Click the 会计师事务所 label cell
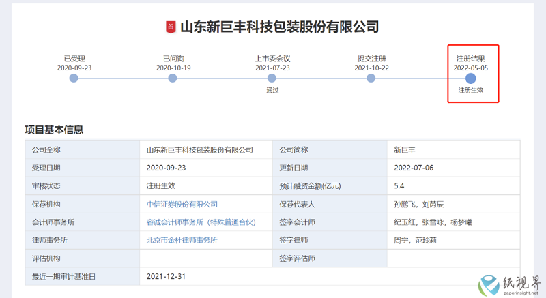 82,222
